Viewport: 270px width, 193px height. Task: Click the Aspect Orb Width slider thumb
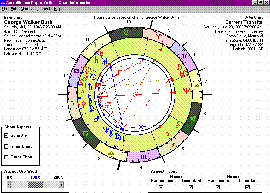point(35,185)
